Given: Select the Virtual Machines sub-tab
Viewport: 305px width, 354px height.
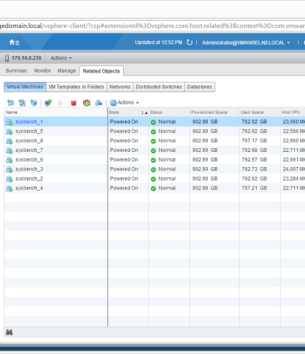Looking at the screenshot, I should (x=25, y=86).
